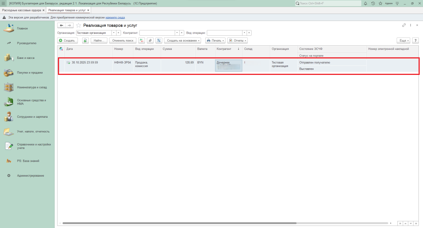This screenshot has height=228, width=423.
Task: Click the global search field
Action: (x=328, y=3)
